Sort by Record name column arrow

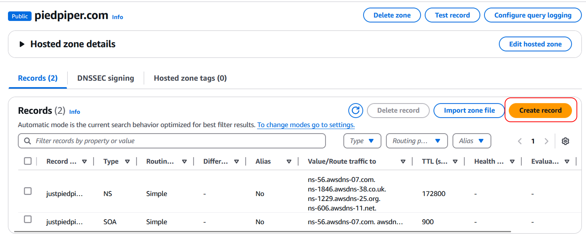[84, 161]
